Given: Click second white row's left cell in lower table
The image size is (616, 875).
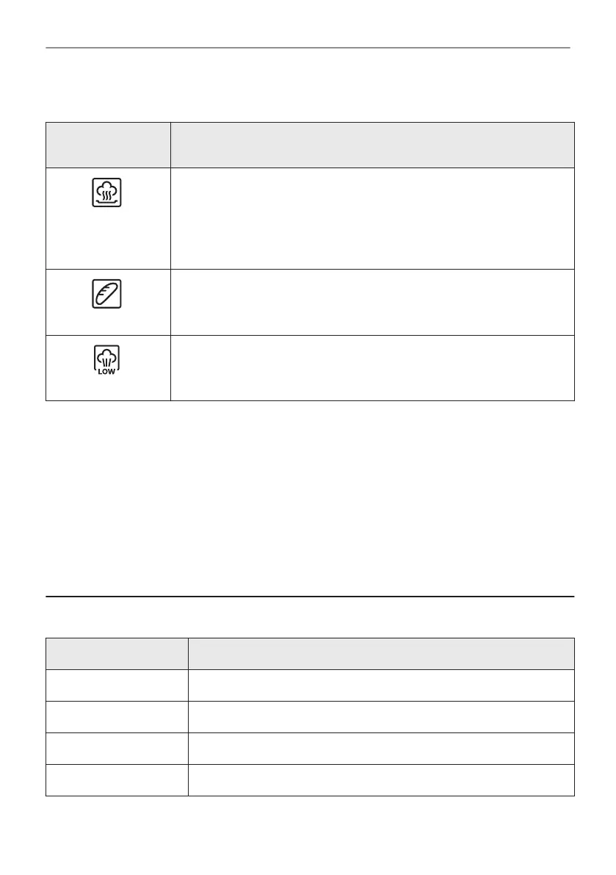Looking at the screenshot, I should [117, 716].
